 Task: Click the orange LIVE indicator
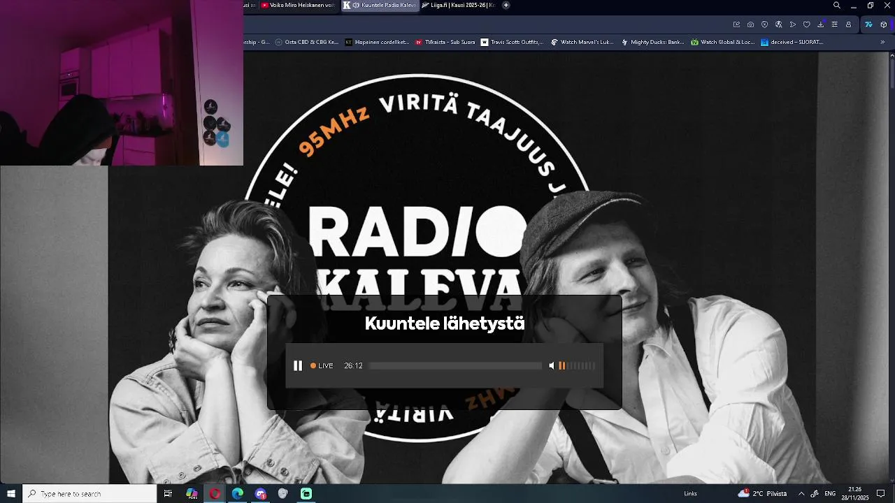pyautogui.click(x=322, y=365)
